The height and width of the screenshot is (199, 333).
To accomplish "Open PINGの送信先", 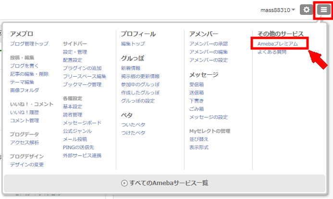I will pyautogui.click(x=78, y=148).
